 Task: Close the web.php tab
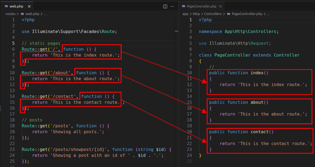click(29, 6)
